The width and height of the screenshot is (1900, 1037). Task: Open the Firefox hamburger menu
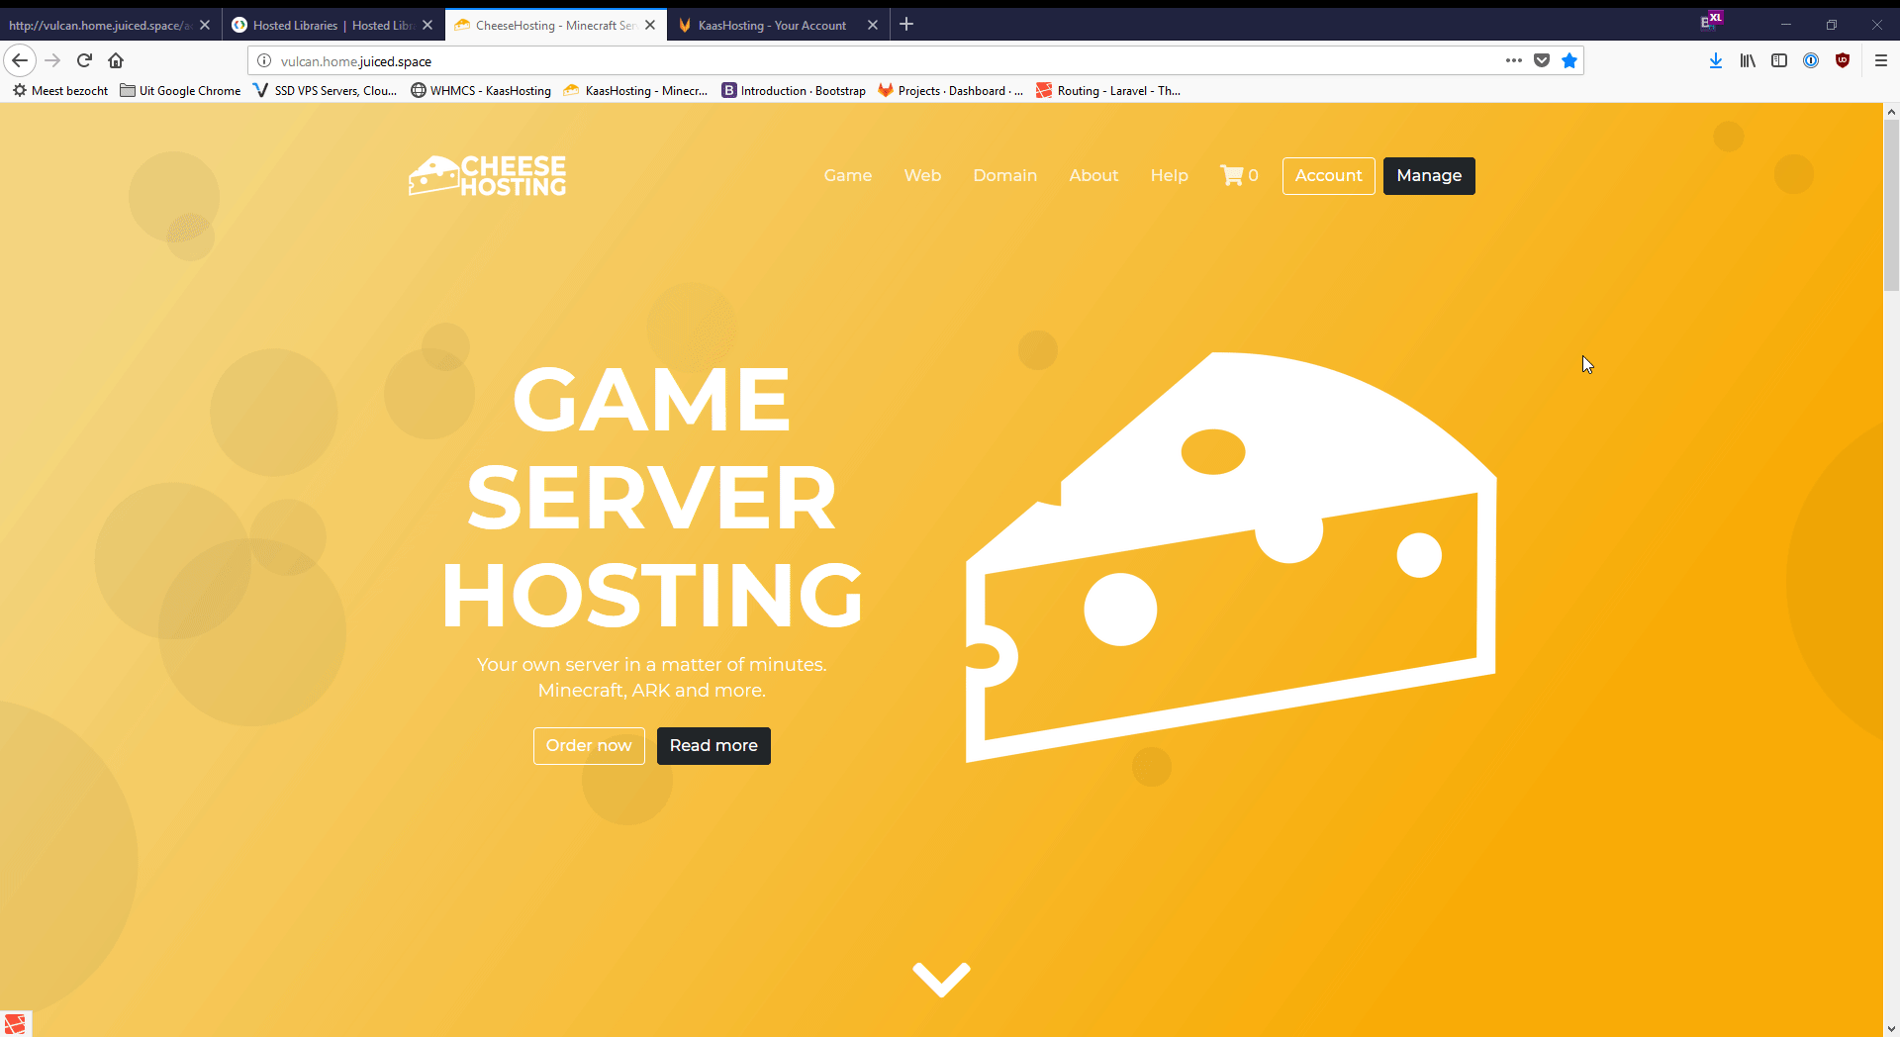click(x=1881, y=60)
